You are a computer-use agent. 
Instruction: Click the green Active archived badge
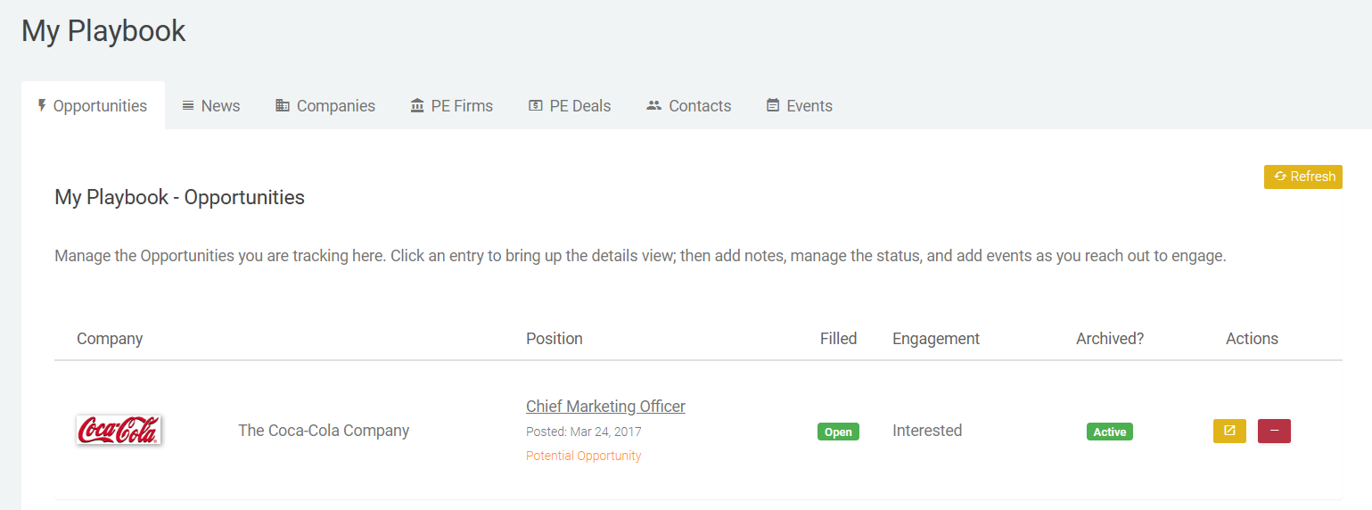[1110, 432]
